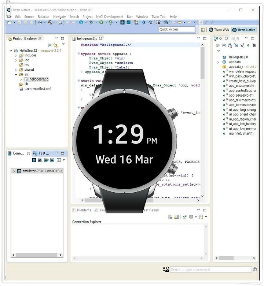Click the certificate ribbon toolbar icon
This screenshot has height=286, width=264.
click(158, 22)
